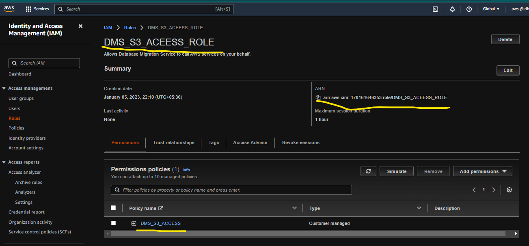Click the AWS logo home icon
Viewport: 529px width, 246px height.
(9, 9)
